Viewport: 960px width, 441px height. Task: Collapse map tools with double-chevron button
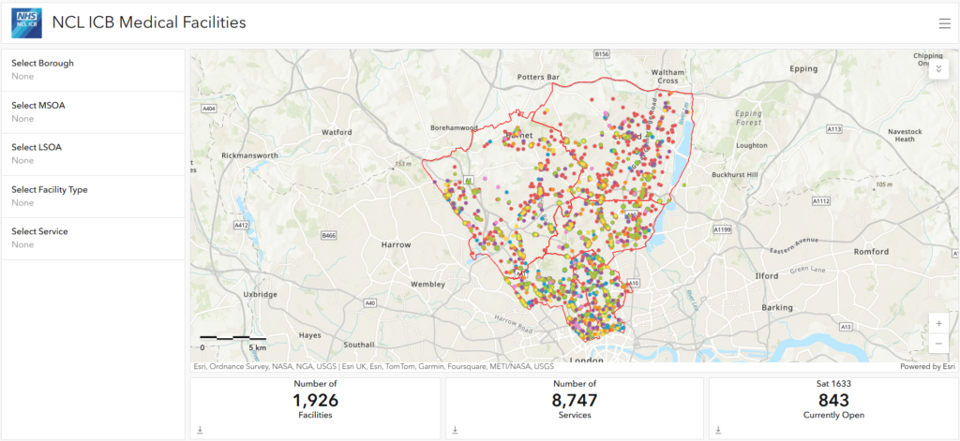point(938,68)
